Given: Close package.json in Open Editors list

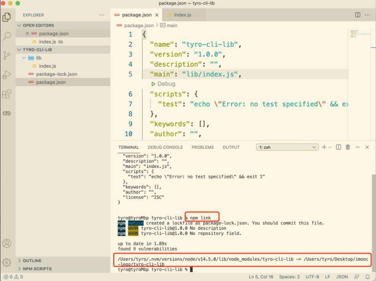Looking at the screenshot, I should [27, 34].
